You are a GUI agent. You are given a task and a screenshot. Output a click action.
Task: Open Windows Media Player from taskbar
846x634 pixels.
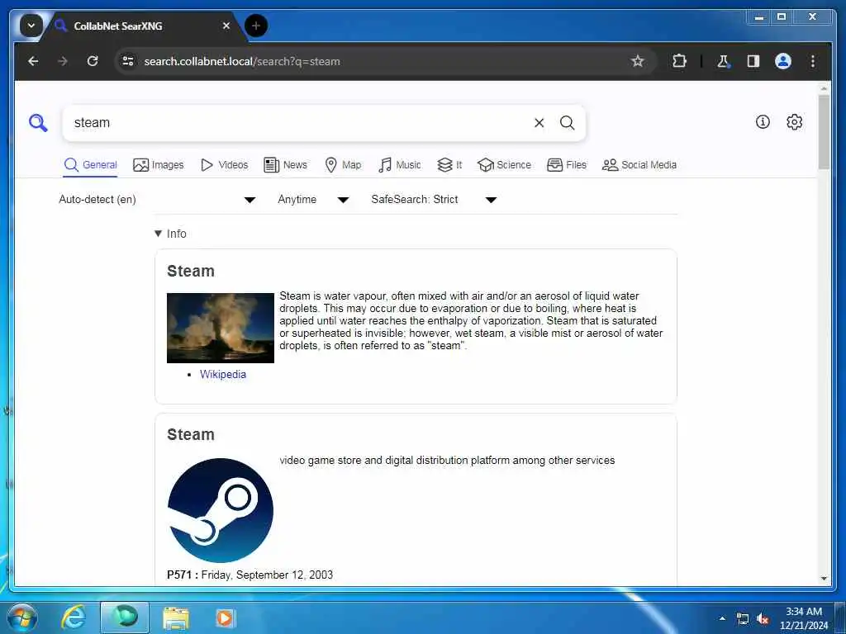click(225, 617)
